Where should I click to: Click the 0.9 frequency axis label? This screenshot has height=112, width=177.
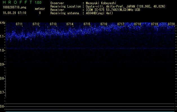(2, 64)
